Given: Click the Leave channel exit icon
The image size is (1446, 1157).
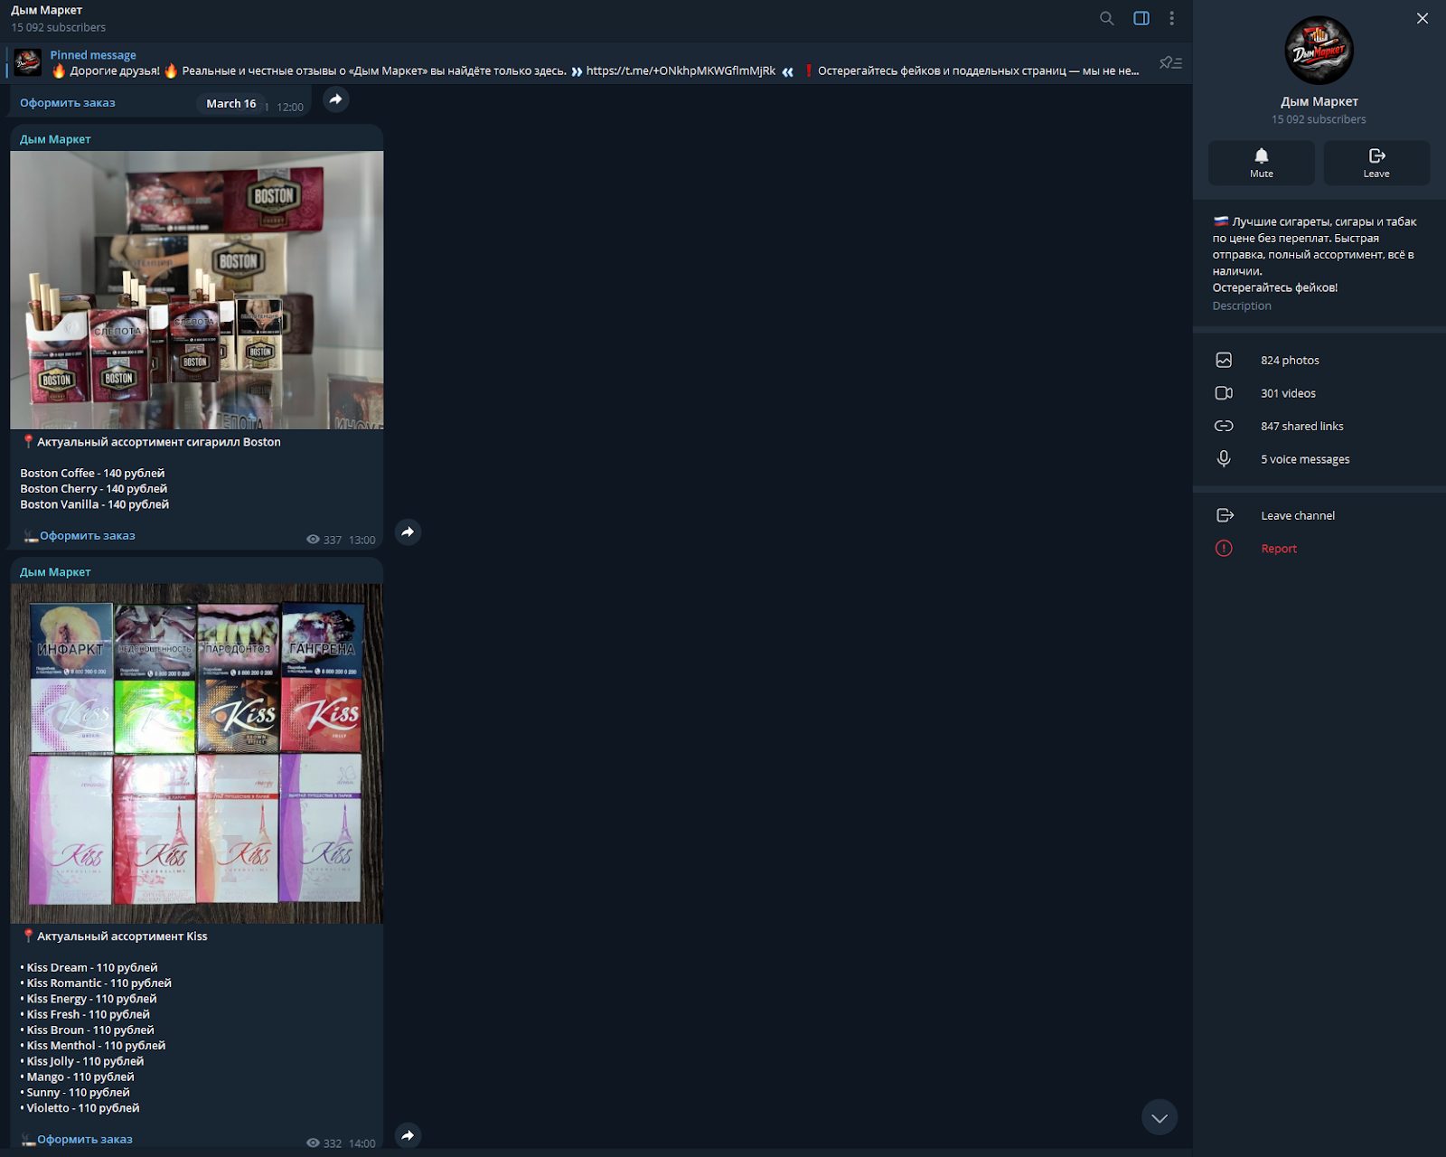Looking at the screenshot, I should coord(1225,515).
